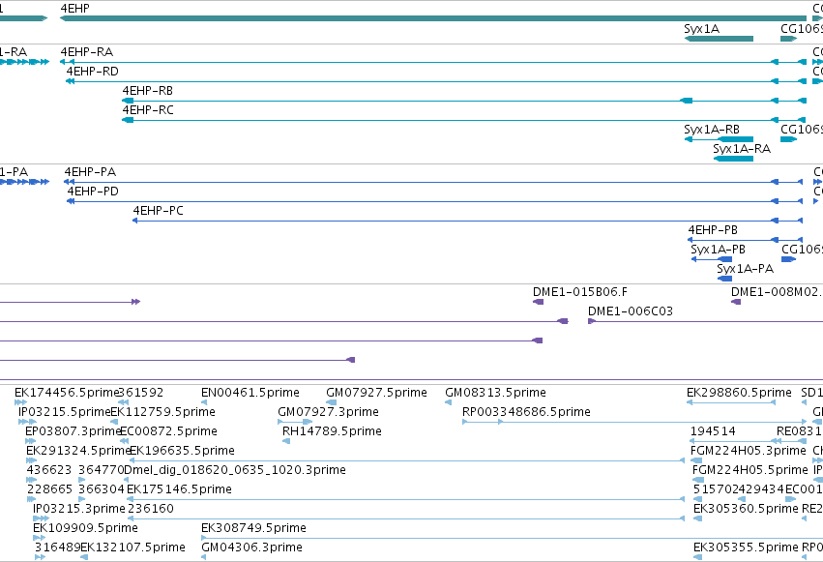This screenshot has height=562, width=823.
Task: Select the 194514 EST label
Action: pyautogui.click(x=713, y=431)
